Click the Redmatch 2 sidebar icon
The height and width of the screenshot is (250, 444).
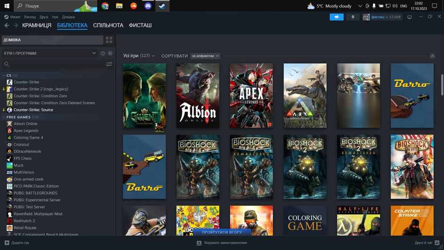10,221
